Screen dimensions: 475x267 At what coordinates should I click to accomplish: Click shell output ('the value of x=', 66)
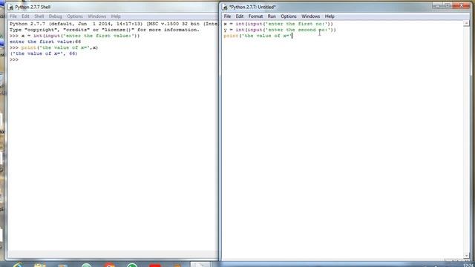pos(43,53)
